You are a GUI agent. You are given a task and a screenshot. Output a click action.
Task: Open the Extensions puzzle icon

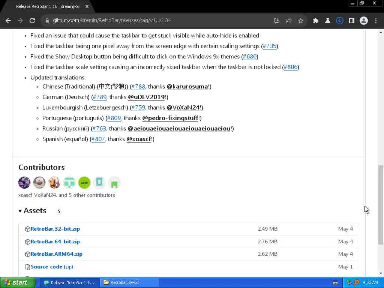point(315,21)
